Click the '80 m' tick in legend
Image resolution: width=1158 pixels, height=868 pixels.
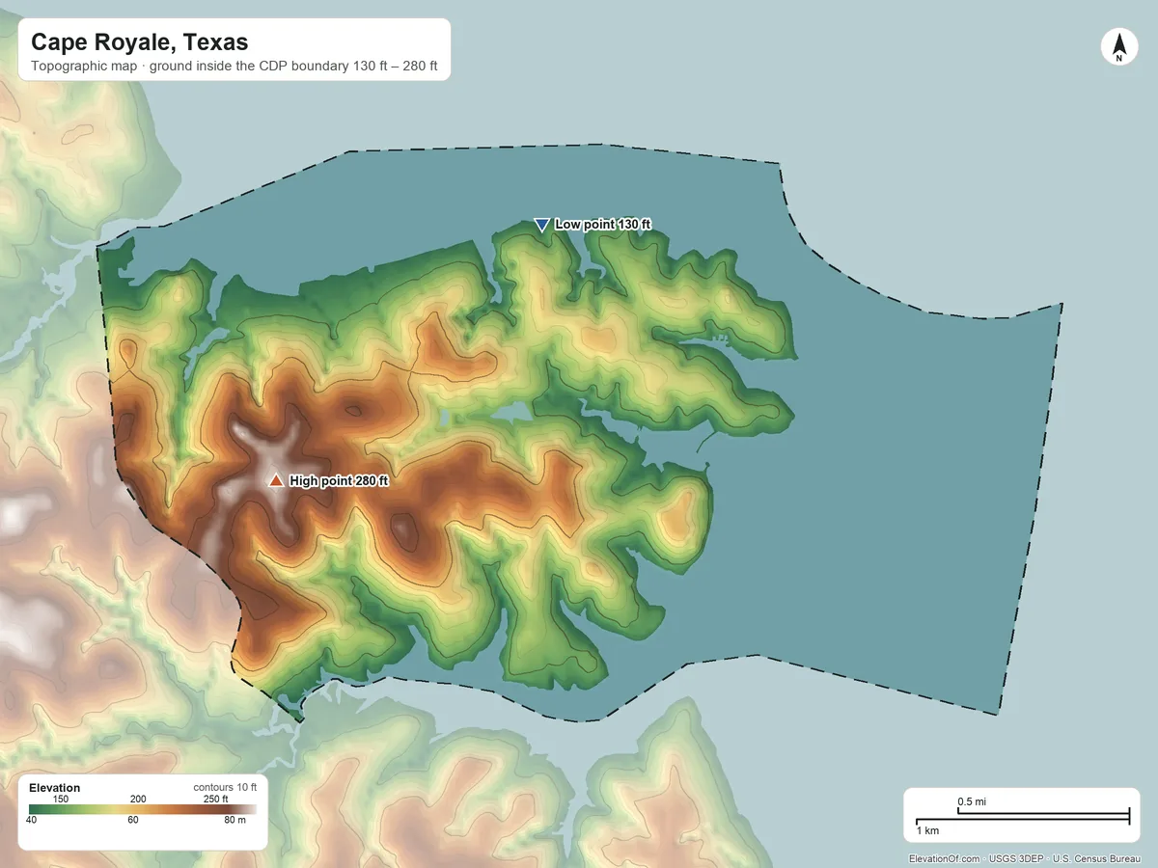tap(235, 821)
